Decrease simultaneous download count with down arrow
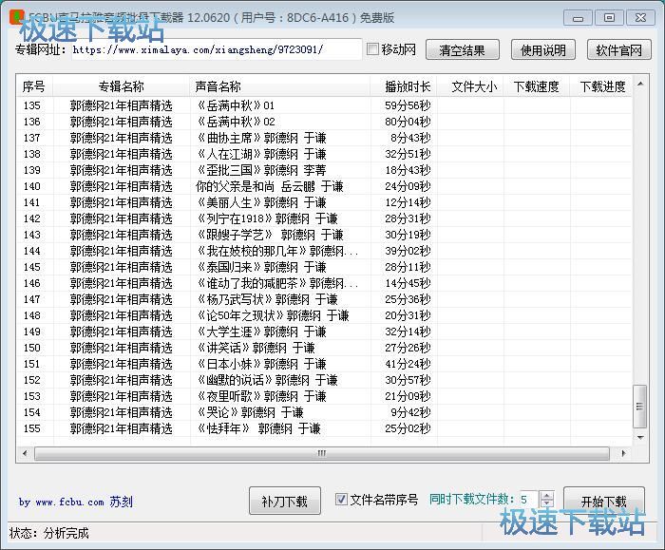Viewport: 665px width, 550px height. coord(547,503)
